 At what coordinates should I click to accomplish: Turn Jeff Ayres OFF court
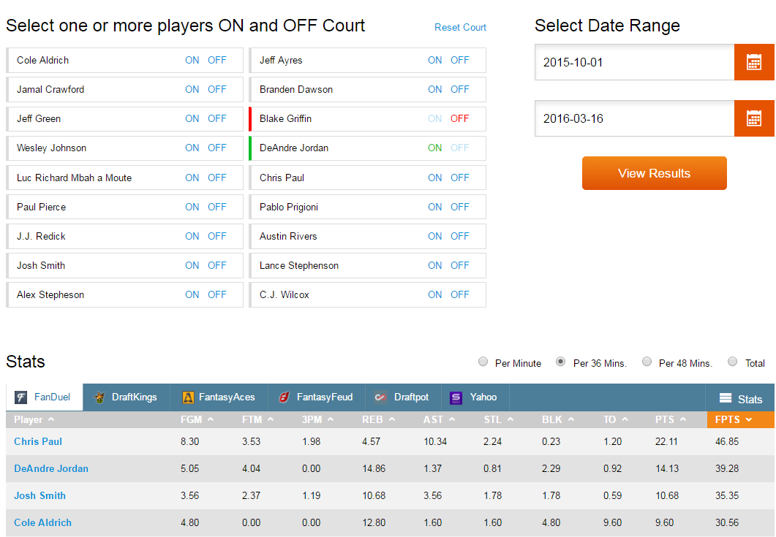460,61
